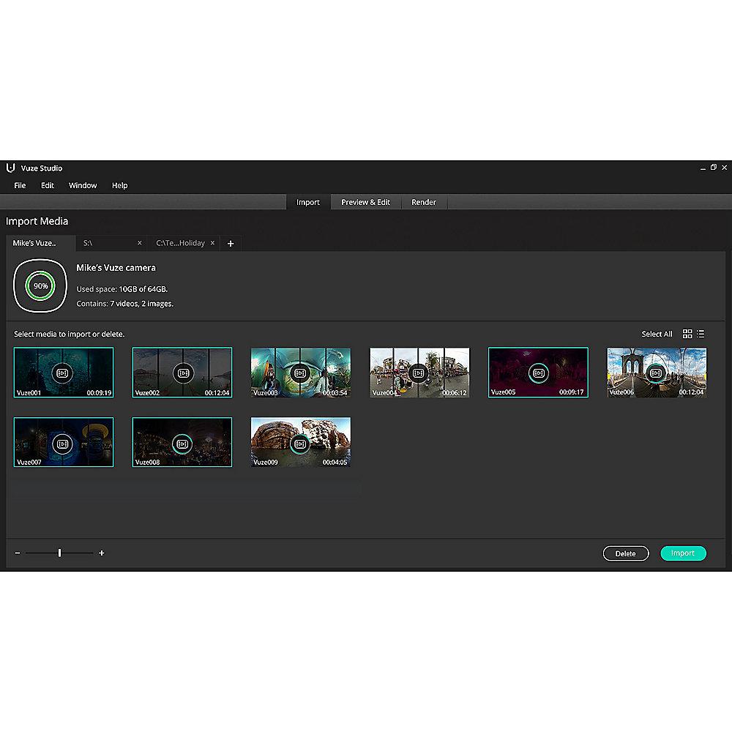Open the File menu
The height and width of the screenshot is (732, 732).
coord(20,185)
